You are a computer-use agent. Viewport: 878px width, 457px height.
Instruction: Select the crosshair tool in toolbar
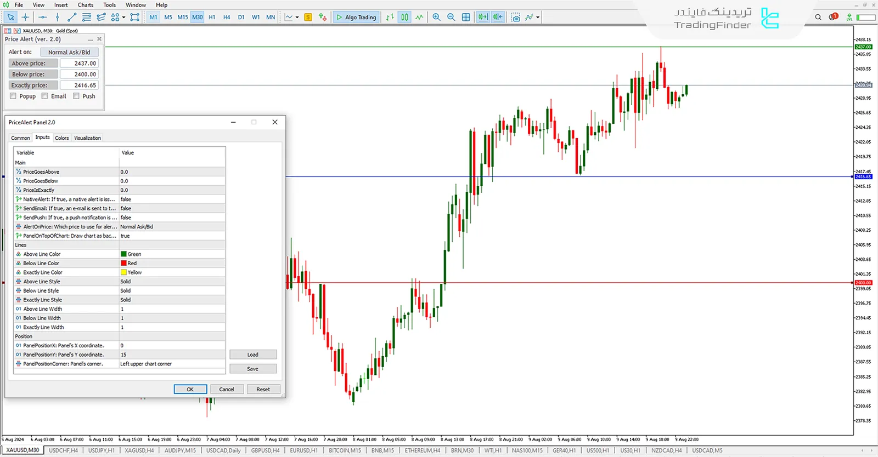click(x=25, y=17)
